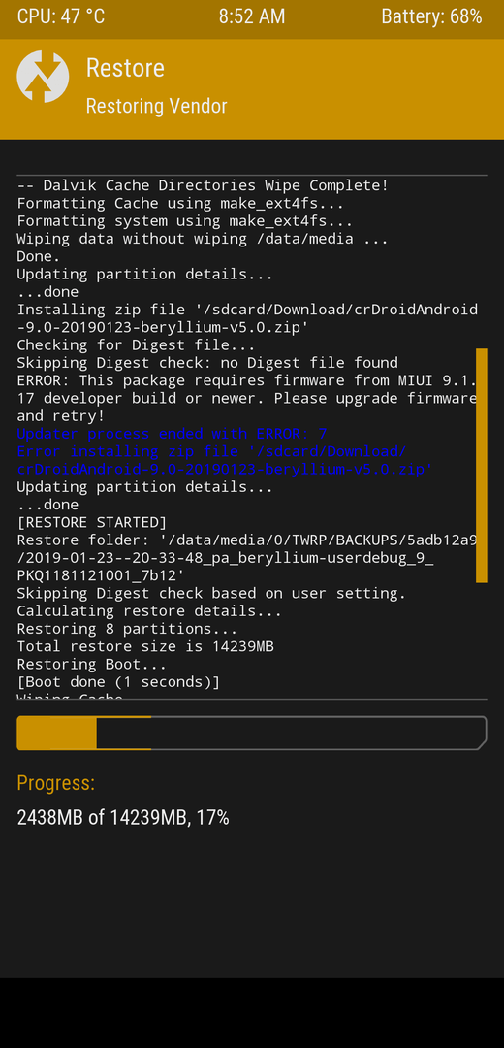504x1048 pixels.
Task: Select the RESTORE STARTED log line
Action: click(x=91, y=522)
